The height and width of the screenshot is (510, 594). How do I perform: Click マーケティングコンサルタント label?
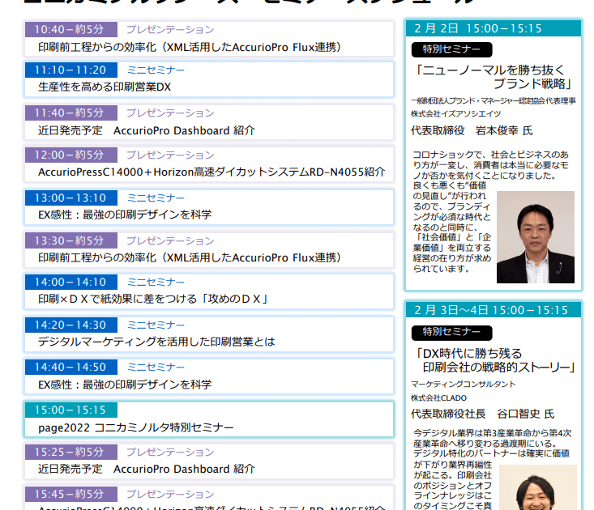point(464,385)
